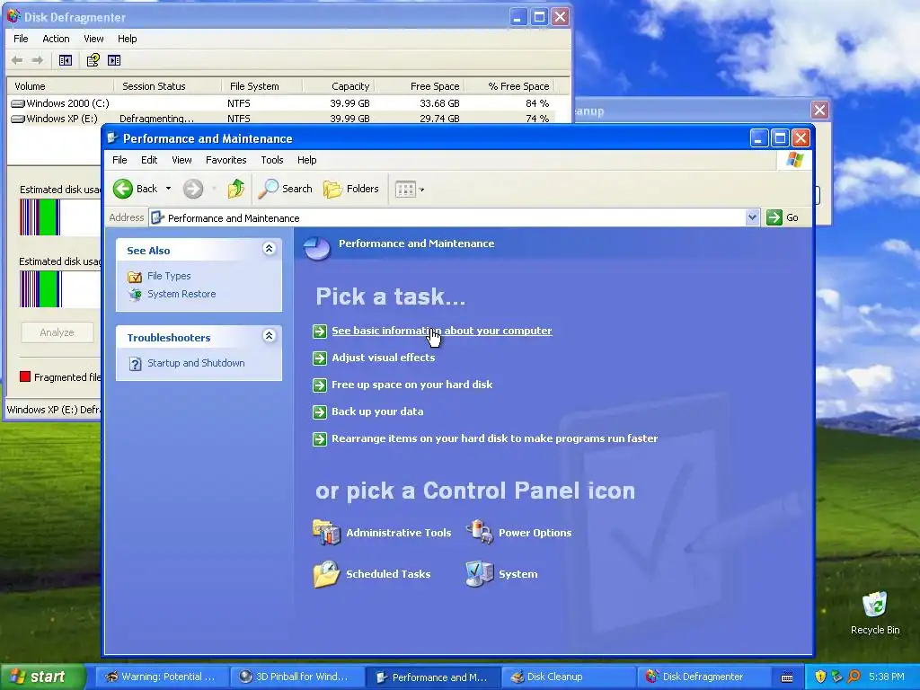Open the Back history dropdown arrow
The height and width of the screenshot is (690, 920).
(x=168, y=189)
